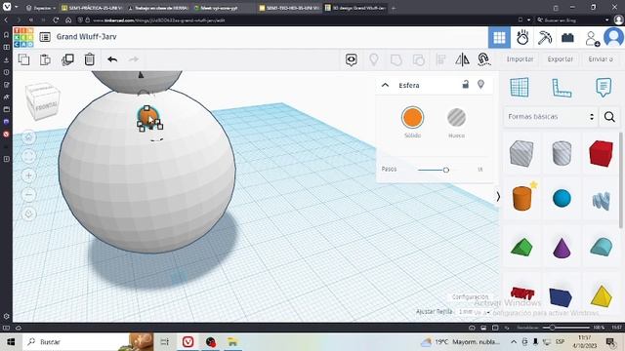Click the Cruise magnet icon
The width and height of the screenshot is (625, 351).
pos(483,59)
